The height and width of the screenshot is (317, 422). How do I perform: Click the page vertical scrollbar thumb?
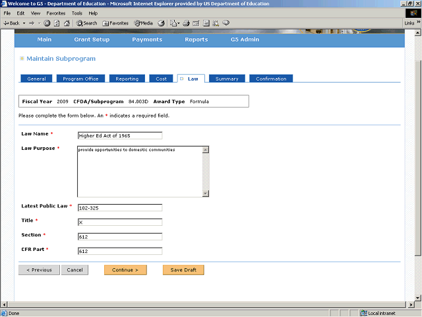coord(417,158)
